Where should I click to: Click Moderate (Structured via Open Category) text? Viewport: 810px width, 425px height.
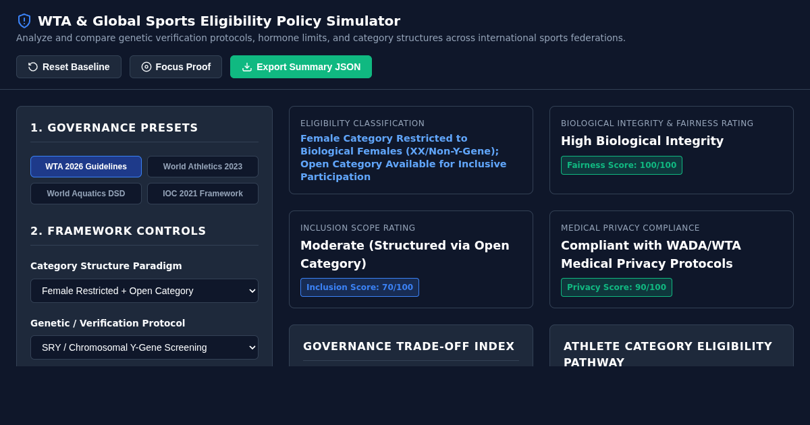405,254
